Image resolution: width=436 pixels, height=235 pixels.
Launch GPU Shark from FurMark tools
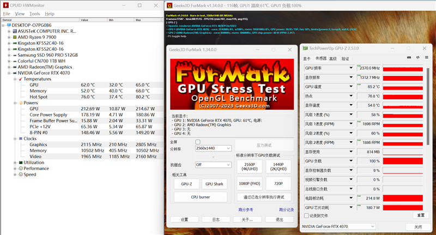coord(214,184)
